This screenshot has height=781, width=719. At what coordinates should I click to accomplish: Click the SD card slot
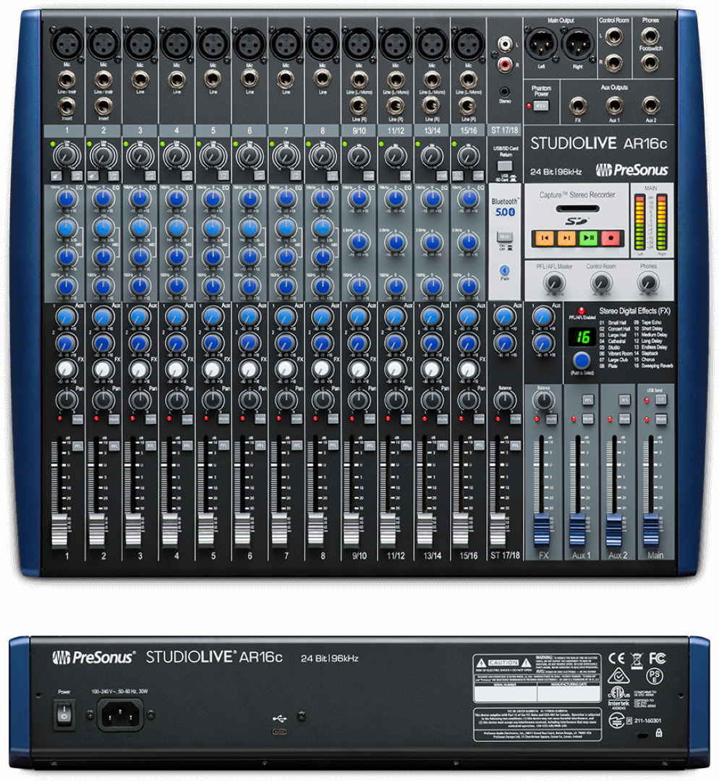point(576,210)
